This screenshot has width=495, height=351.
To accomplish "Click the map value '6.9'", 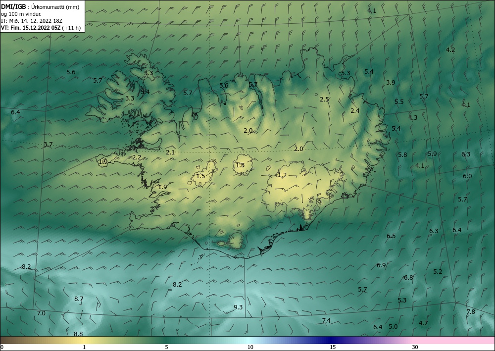I will point(381,265).
